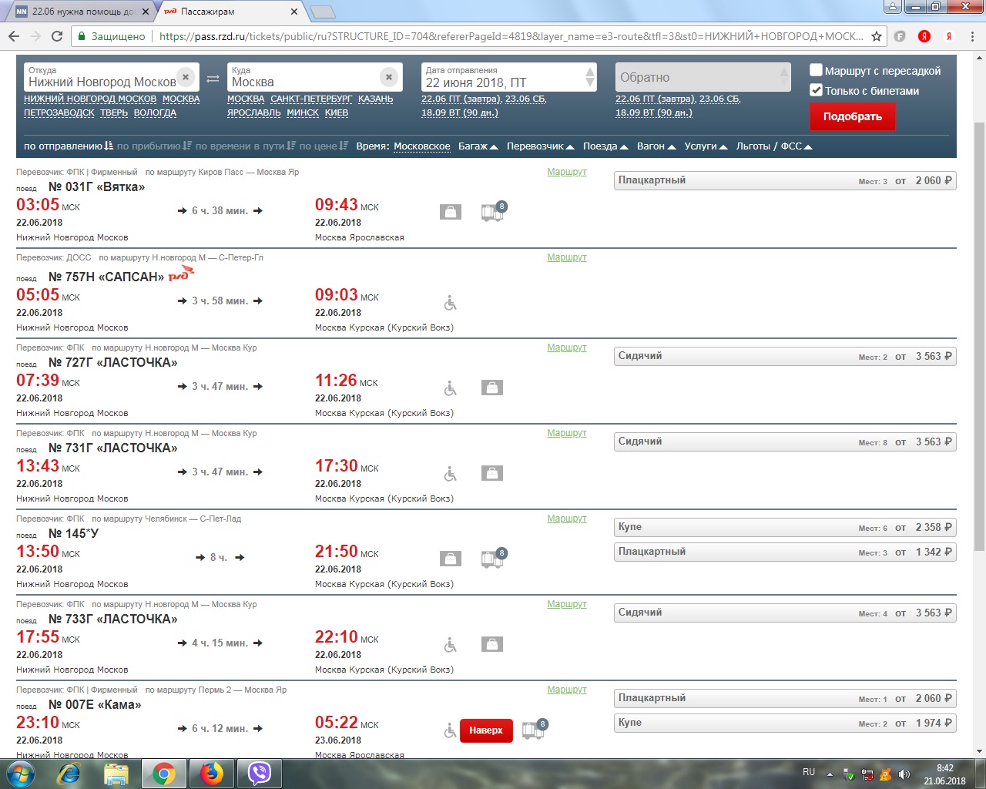Viewport: 986px width, 789px height.
Task: Expand the Перевозчик filter
Action: pyautogui.click(x=540, y=146)
